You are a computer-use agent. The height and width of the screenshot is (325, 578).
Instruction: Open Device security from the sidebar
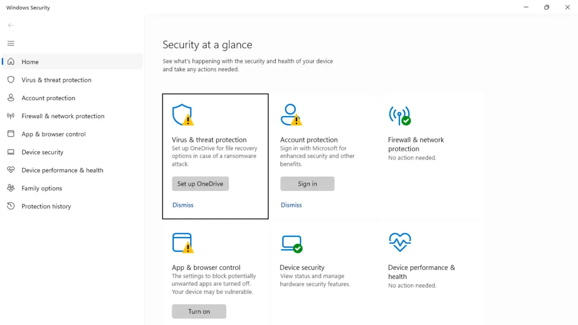click(73, 152)
